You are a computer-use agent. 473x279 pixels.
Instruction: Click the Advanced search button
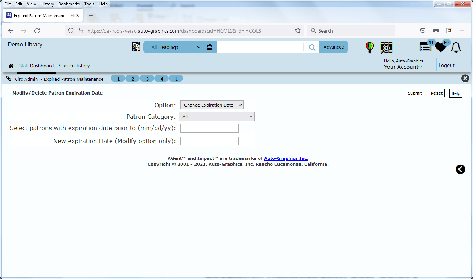click(334, 47)
